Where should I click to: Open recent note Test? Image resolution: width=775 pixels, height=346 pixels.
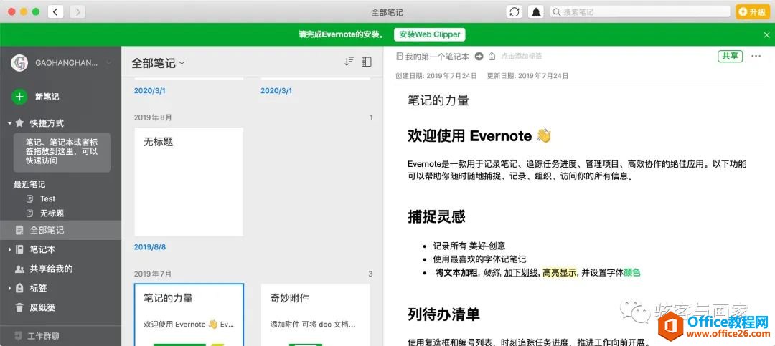coord(48,198)
